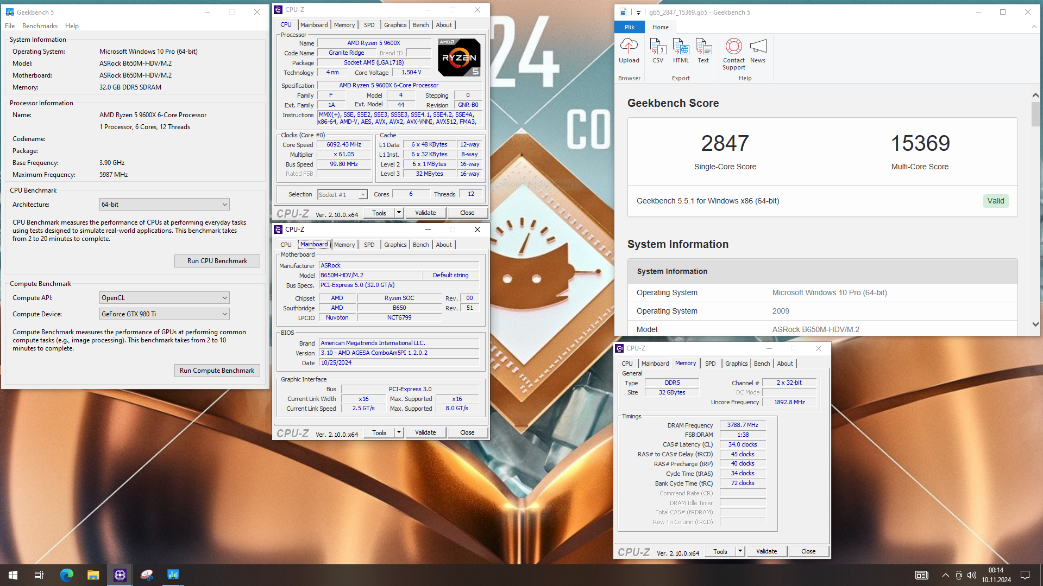Open Tools dropdown arrow in top CPU-Z

coord(399,213)
